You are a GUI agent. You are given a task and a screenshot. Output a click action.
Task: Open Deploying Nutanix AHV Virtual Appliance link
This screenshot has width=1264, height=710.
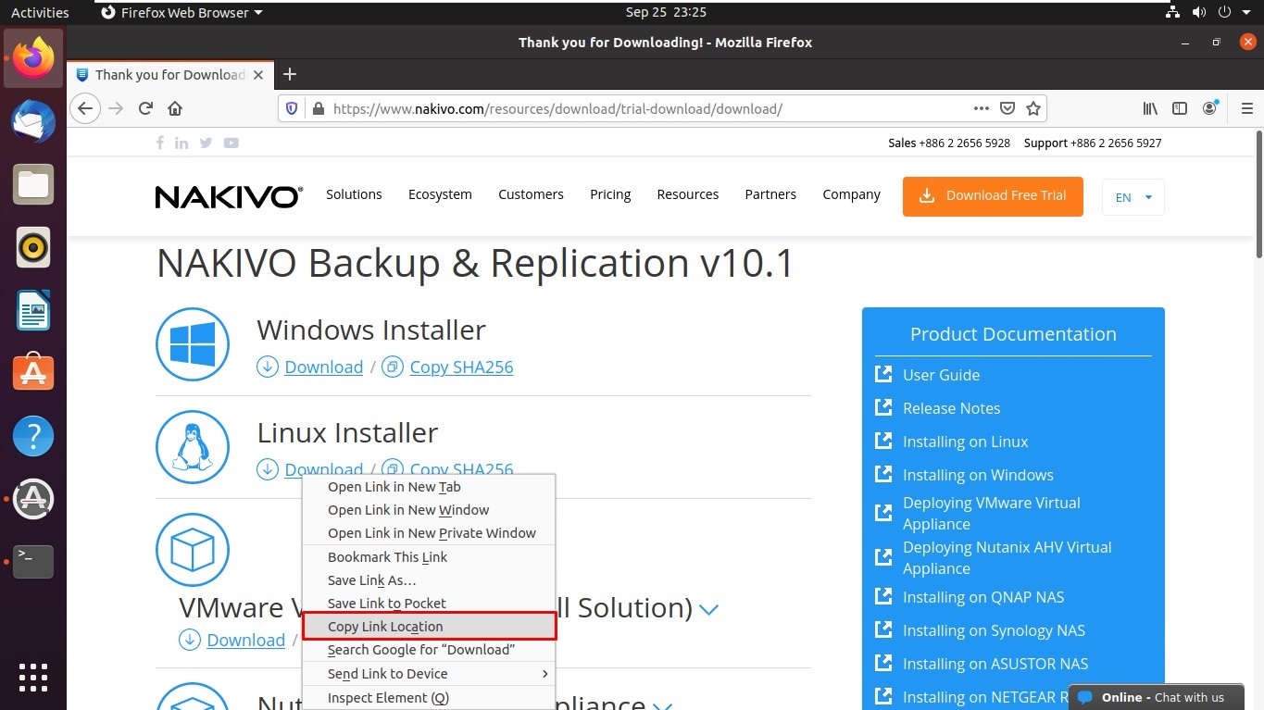pyautogui.click(x=1007, y=557)
